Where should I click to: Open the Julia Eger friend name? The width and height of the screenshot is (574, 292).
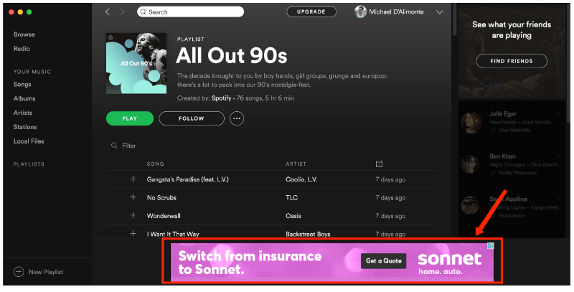click(503, 114)
